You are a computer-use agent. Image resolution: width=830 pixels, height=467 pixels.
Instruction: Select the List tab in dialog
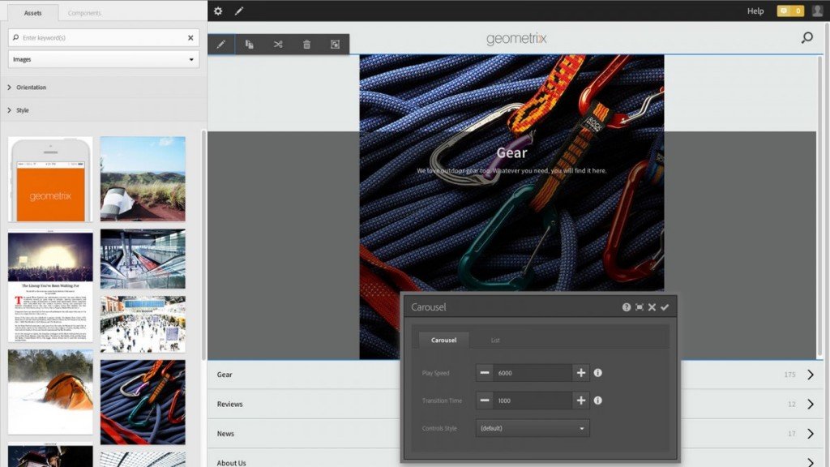pyautogui.click(x=495, y=340)
